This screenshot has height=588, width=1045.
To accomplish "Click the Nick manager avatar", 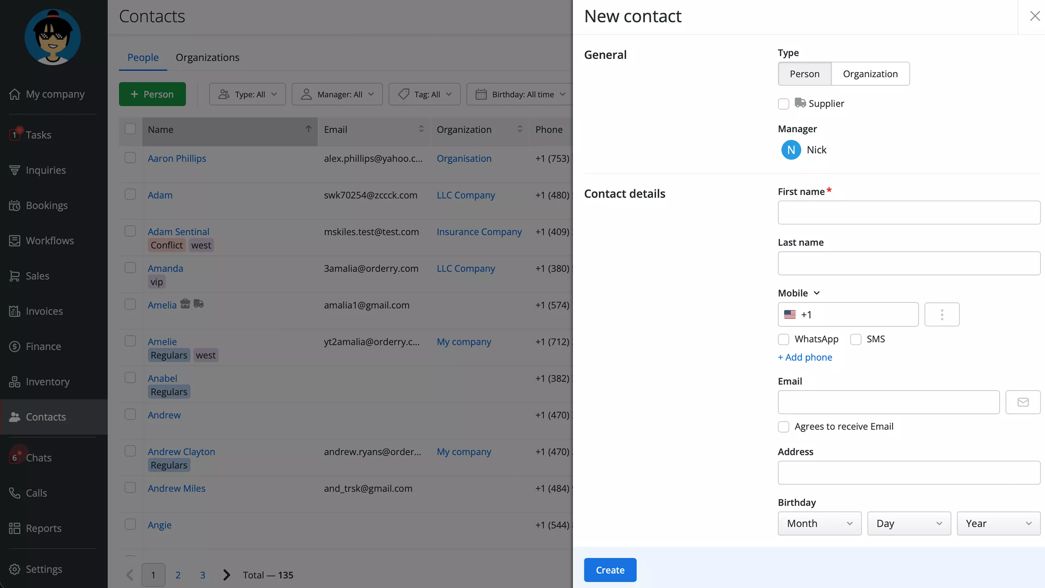I will coord(791,150).
